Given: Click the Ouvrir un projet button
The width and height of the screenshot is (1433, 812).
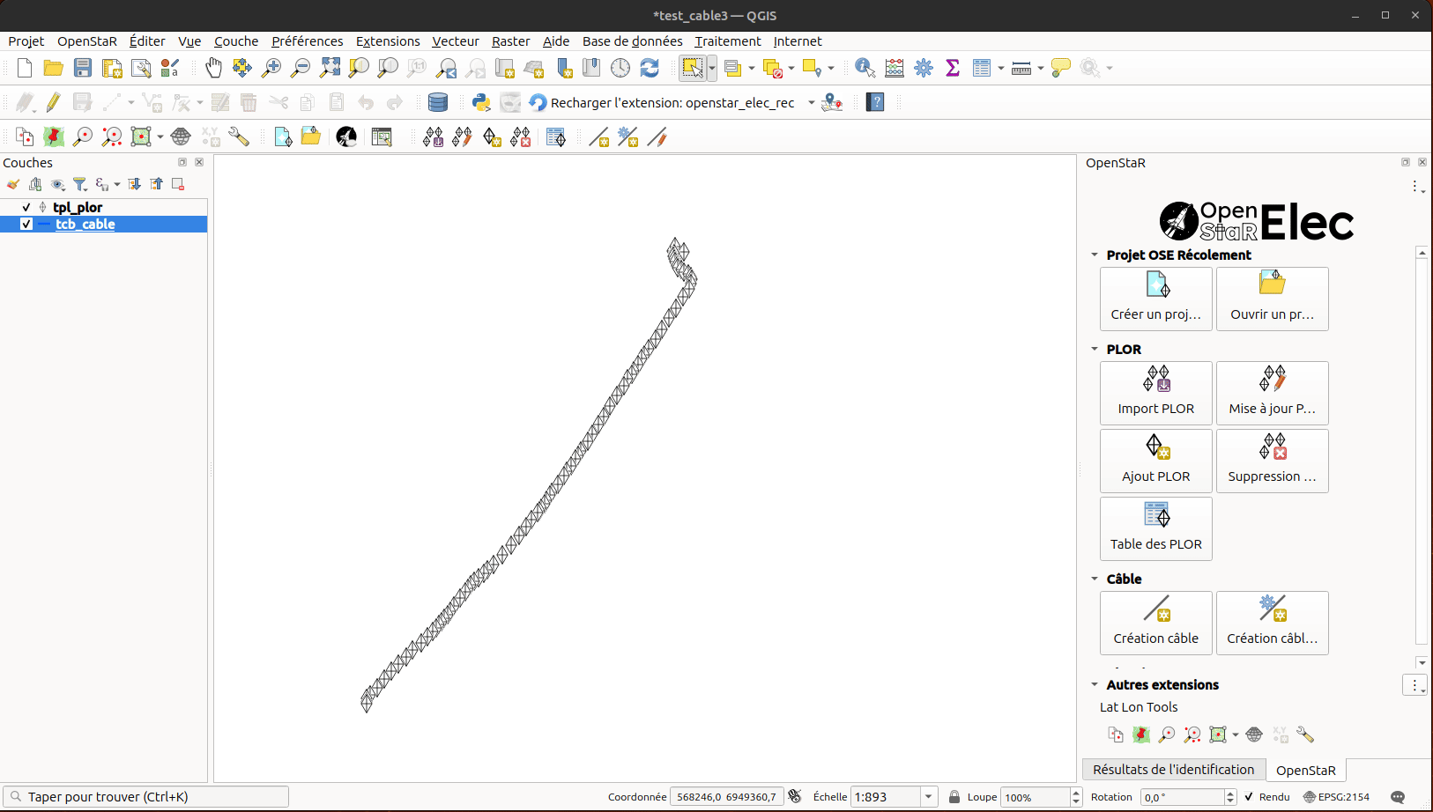Looking at the screenshot, I should (x=1273, y=299).
